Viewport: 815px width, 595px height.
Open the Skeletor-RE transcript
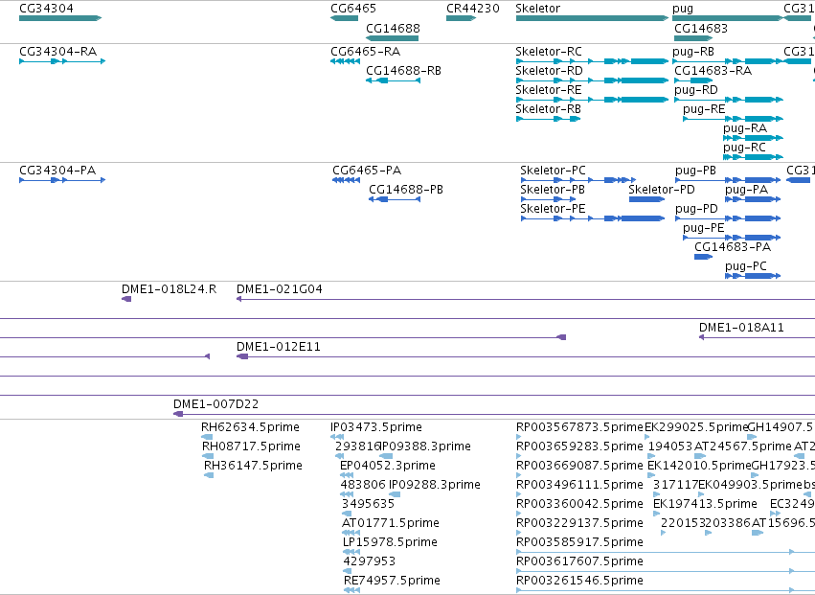[549, 90]
